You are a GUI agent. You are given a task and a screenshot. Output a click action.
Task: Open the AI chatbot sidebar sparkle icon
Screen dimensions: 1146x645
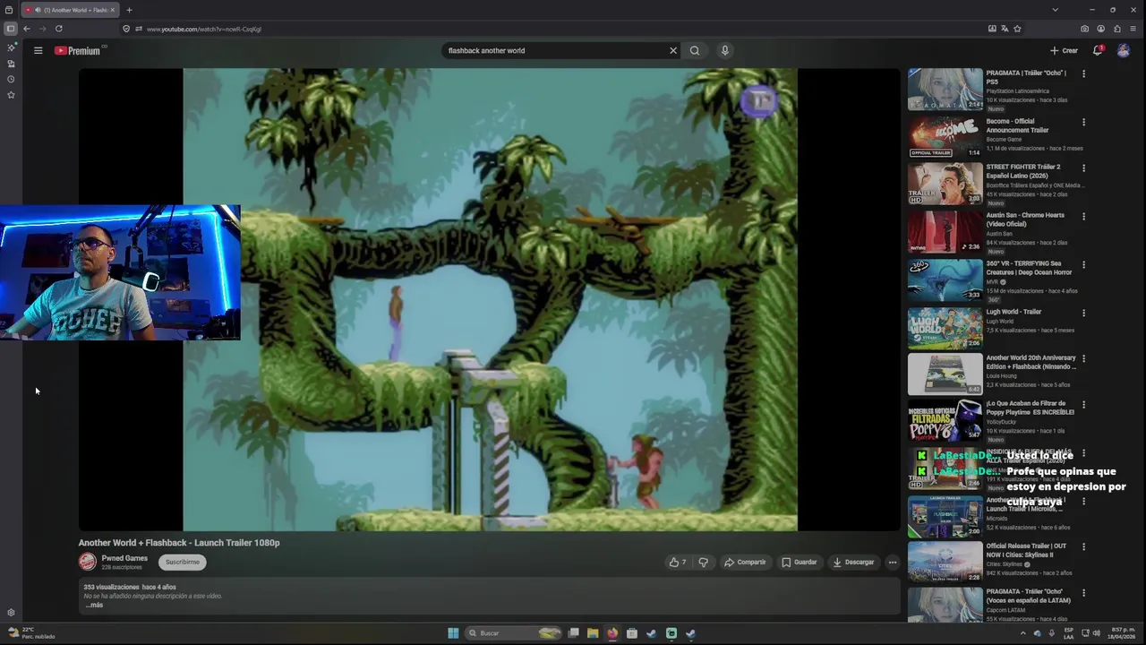click(11, 47)
